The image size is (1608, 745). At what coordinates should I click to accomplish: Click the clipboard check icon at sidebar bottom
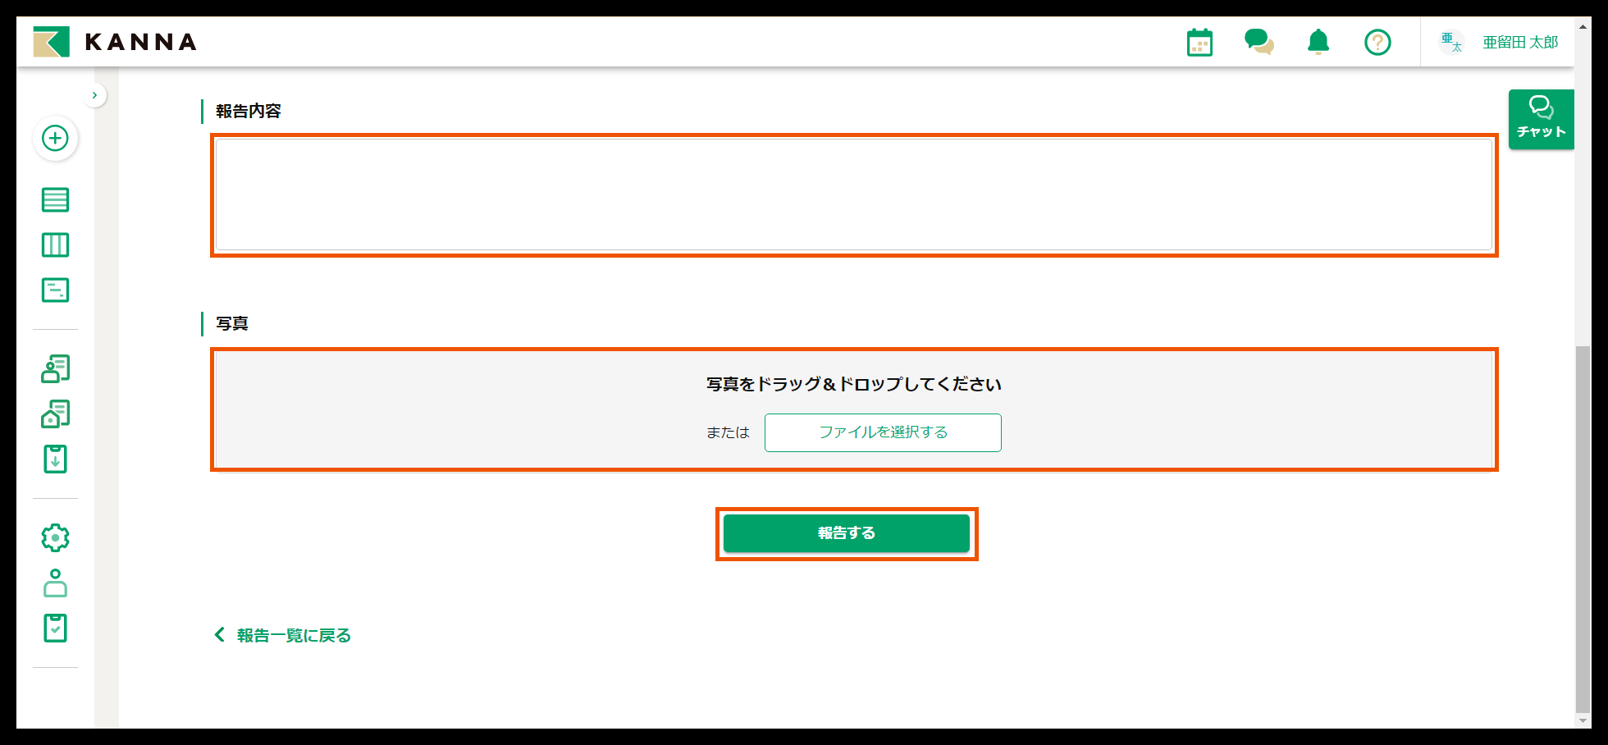point(54,628)
